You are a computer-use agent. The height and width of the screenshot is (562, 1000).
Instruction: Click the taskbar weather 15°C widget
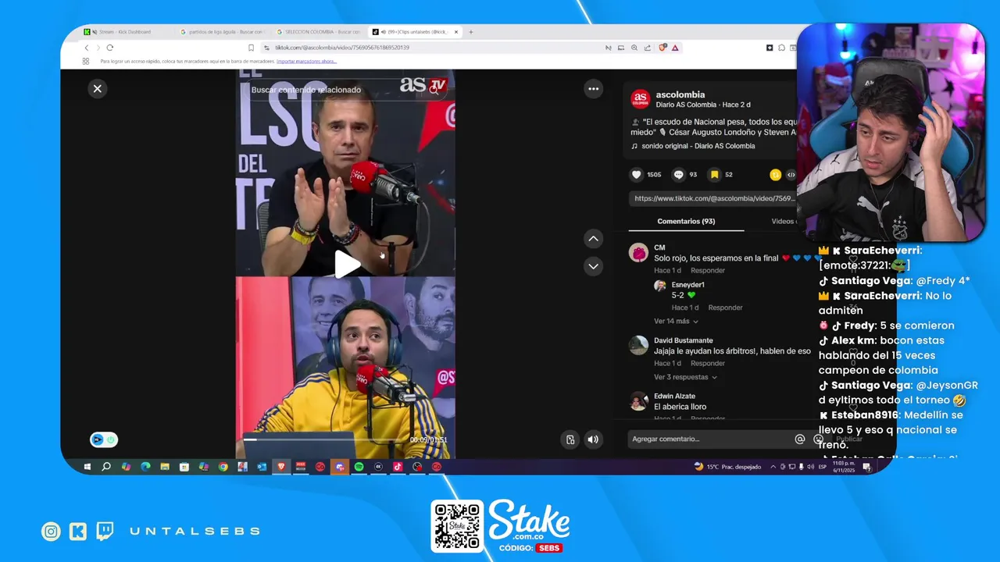click(727, 467)
